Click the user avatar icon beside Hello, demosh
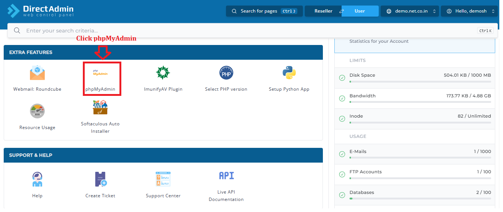The height and width of the screenshot is (212, 503). click(x=449, y=11)
